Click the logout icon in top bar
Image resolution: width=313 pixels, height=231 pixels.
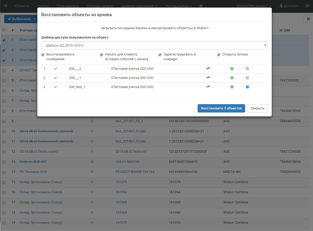coord(307,6)
